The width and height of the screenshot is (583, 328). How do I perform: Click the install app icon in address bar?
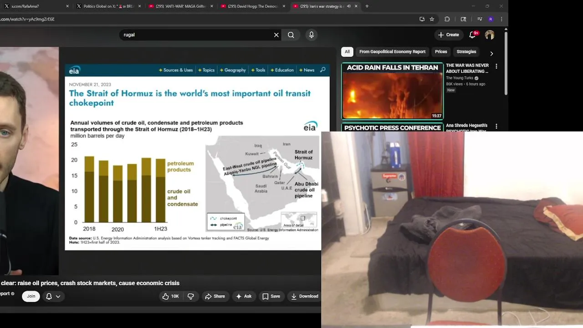coord(422,19)
